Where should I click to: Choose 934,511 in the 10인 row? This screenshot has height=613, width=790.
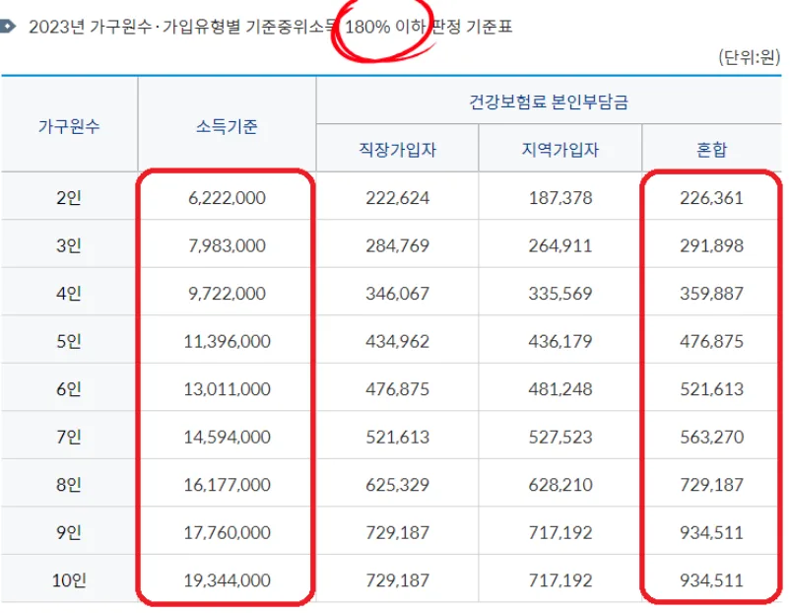click(711, 580)
